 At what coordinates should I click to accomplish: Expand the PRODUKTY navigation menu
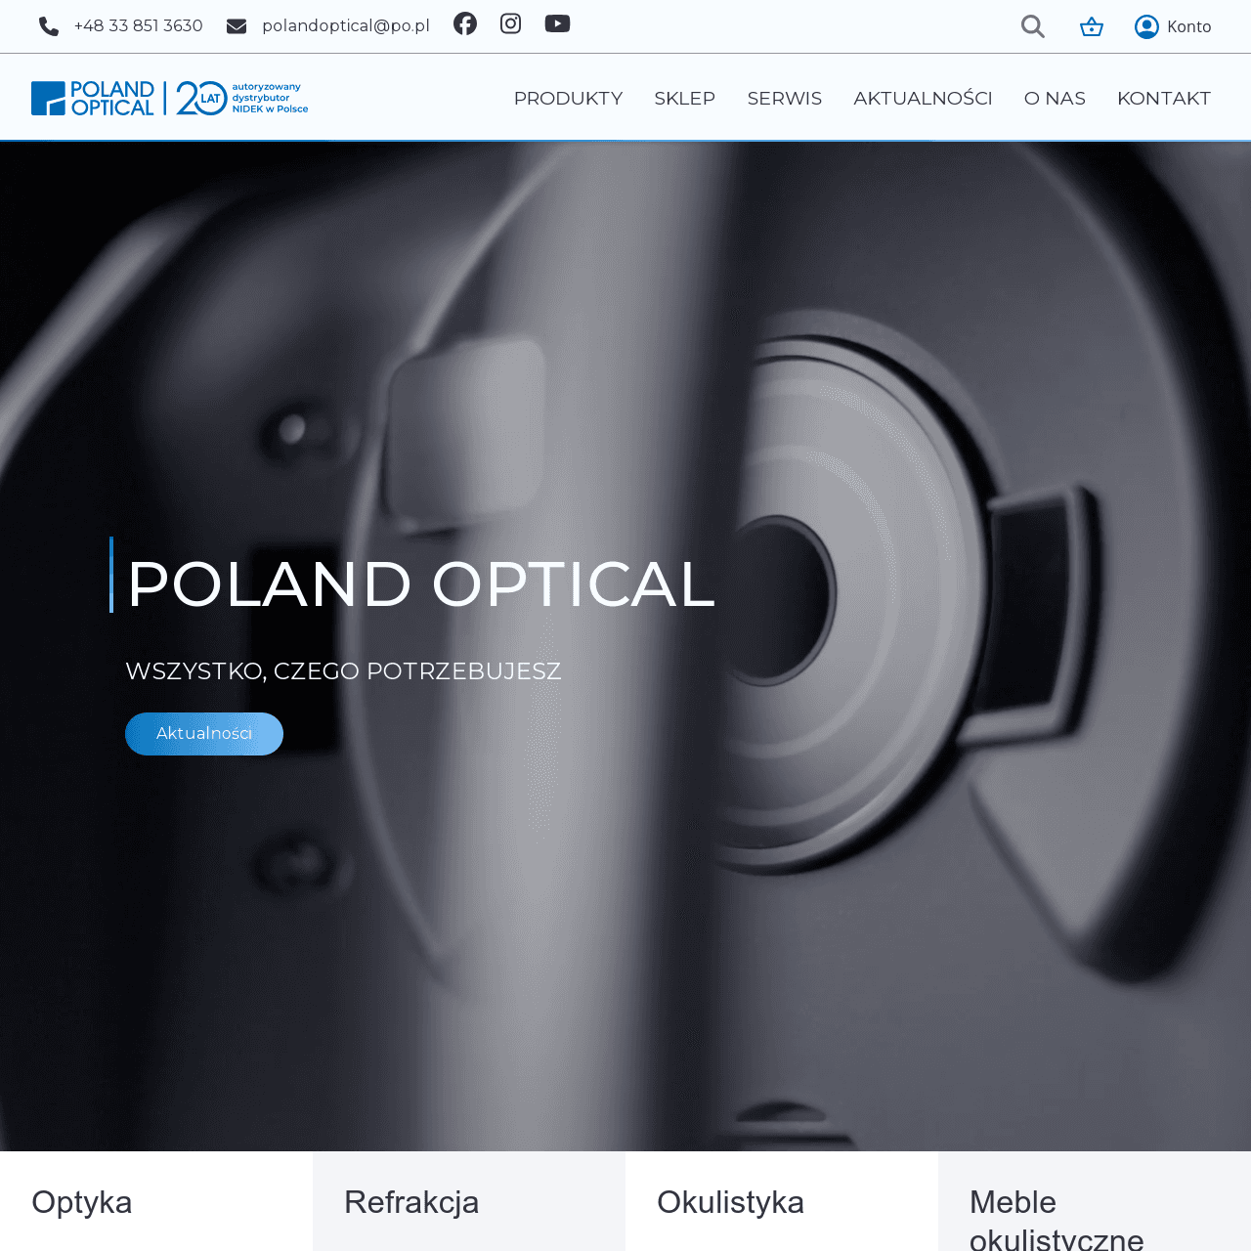coord(568,97)
